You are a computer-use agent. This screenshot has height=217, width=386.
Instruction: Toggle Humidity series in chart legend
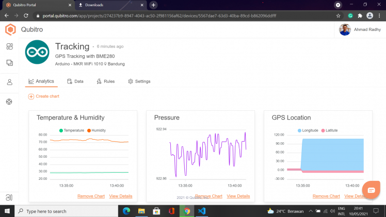click(96, 130)
